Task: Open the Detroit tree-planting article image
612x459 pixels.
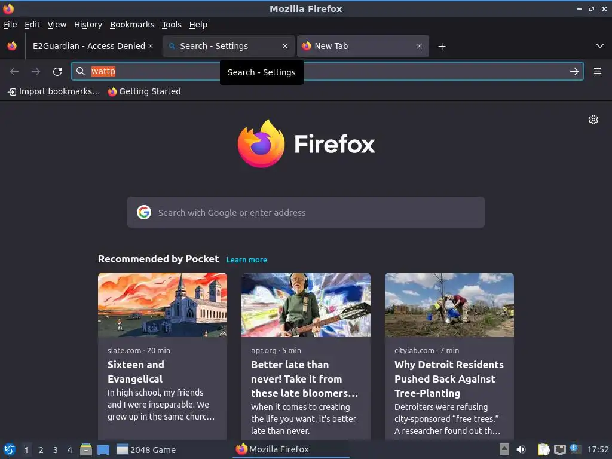Action: (449, 305)
